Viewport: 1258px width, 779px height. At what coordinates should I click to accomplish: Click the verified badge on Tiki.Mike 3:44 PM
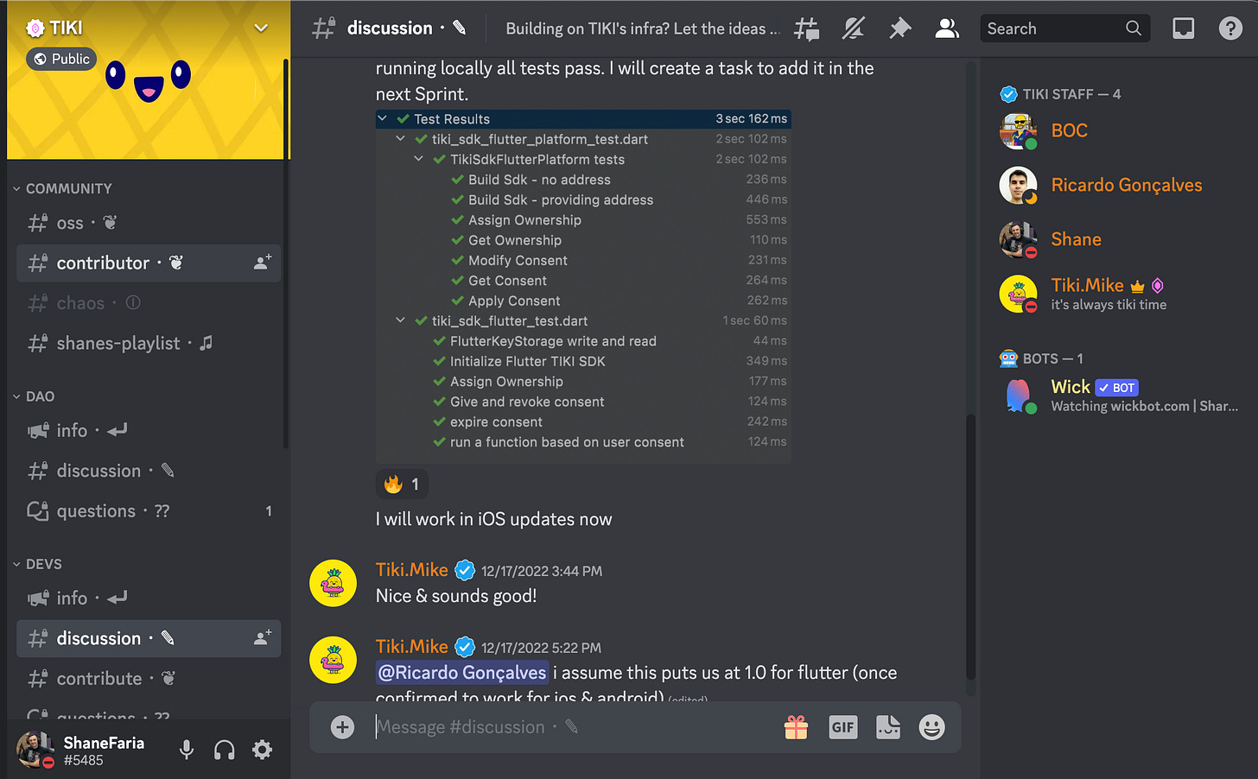pos(465,570)
